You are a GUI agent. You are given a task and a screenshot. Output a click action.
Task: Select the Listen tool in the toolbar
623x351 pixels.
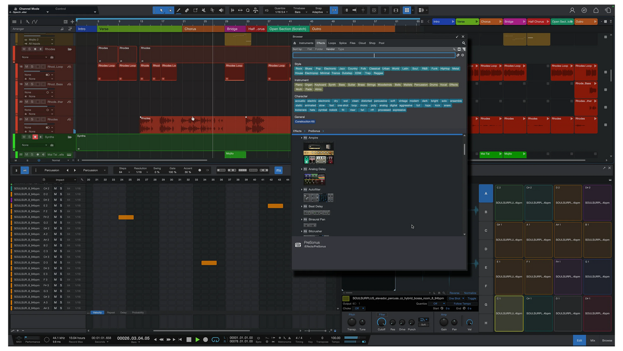point(221,10)
